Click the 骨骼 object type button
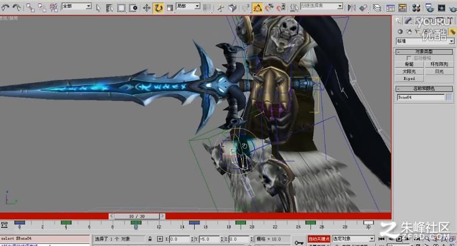457x246 pixels. 409,64
